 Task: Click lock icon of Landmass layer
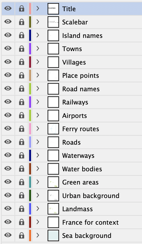point(22,209)
